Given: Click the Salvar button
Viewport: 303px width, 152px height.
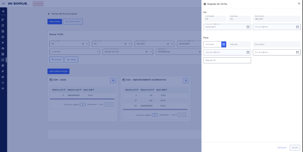Looking at the screenshot, I should [x=295, y=148].
